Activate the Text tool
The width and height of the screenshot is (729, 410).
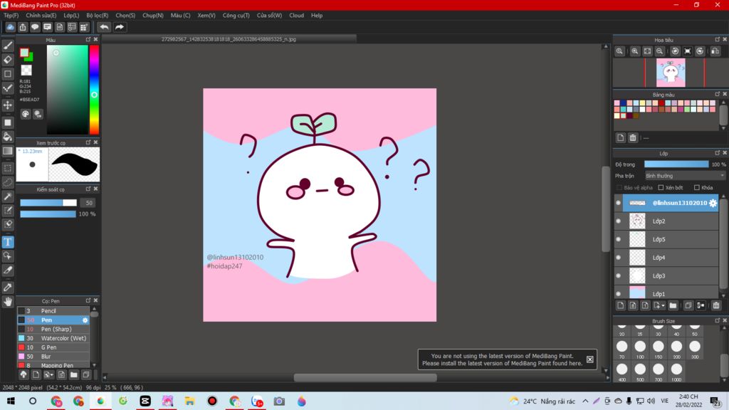[8, 242]
